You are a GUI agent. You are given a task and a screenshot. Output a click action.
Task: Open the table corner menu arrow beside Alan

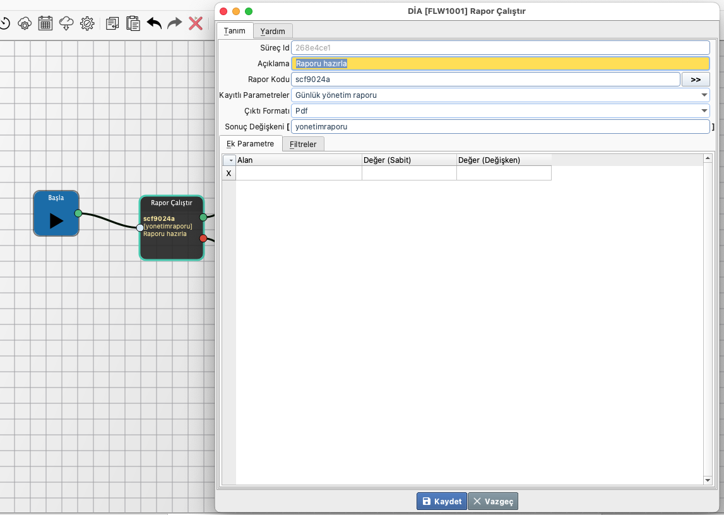pyautogui.click(x=228, y=160)
